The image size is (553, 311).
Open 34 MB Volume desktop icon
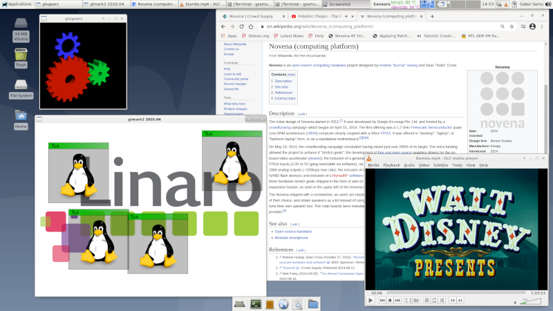click(21, 30)
